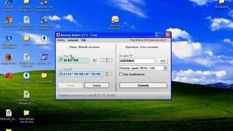This screenshot has width=233, height=131.
Task: Click the Arresta button
Action: click(97, 86)
